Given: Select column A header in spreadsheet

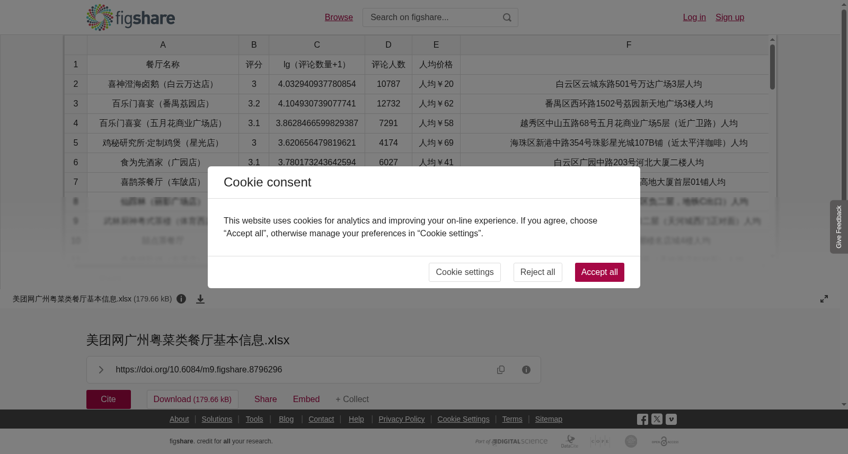Looking at the screenshot, I should click(163, 45).
